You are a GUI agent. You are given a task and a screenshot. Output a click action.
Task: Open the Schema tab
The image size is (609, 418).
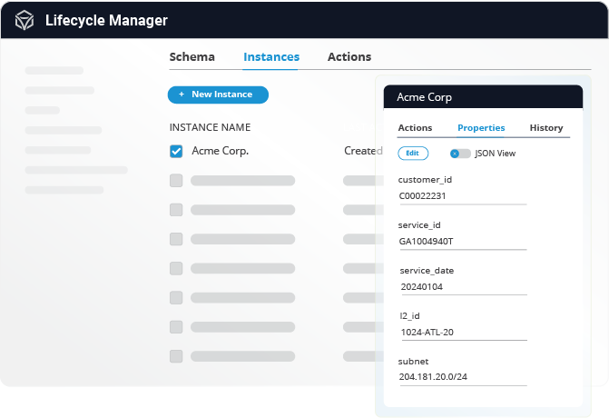[192, 56]
